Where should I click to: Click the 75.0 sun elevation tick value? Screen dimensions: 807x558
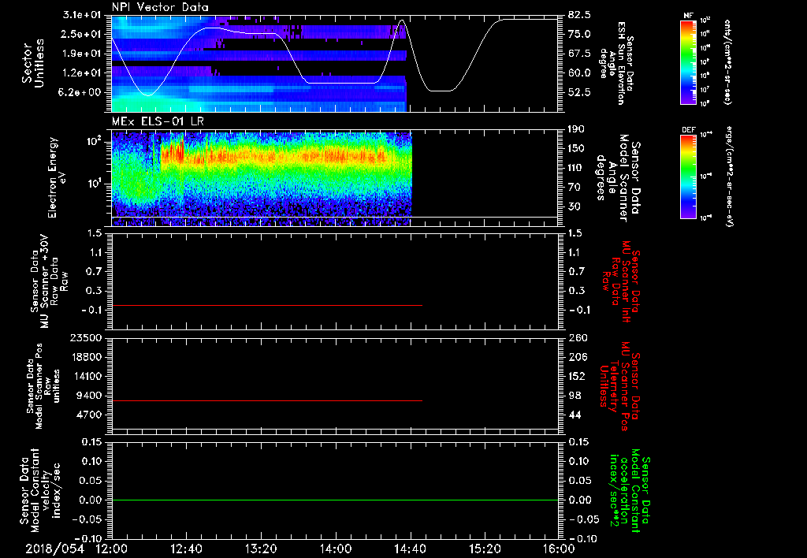tap(579, 34)
